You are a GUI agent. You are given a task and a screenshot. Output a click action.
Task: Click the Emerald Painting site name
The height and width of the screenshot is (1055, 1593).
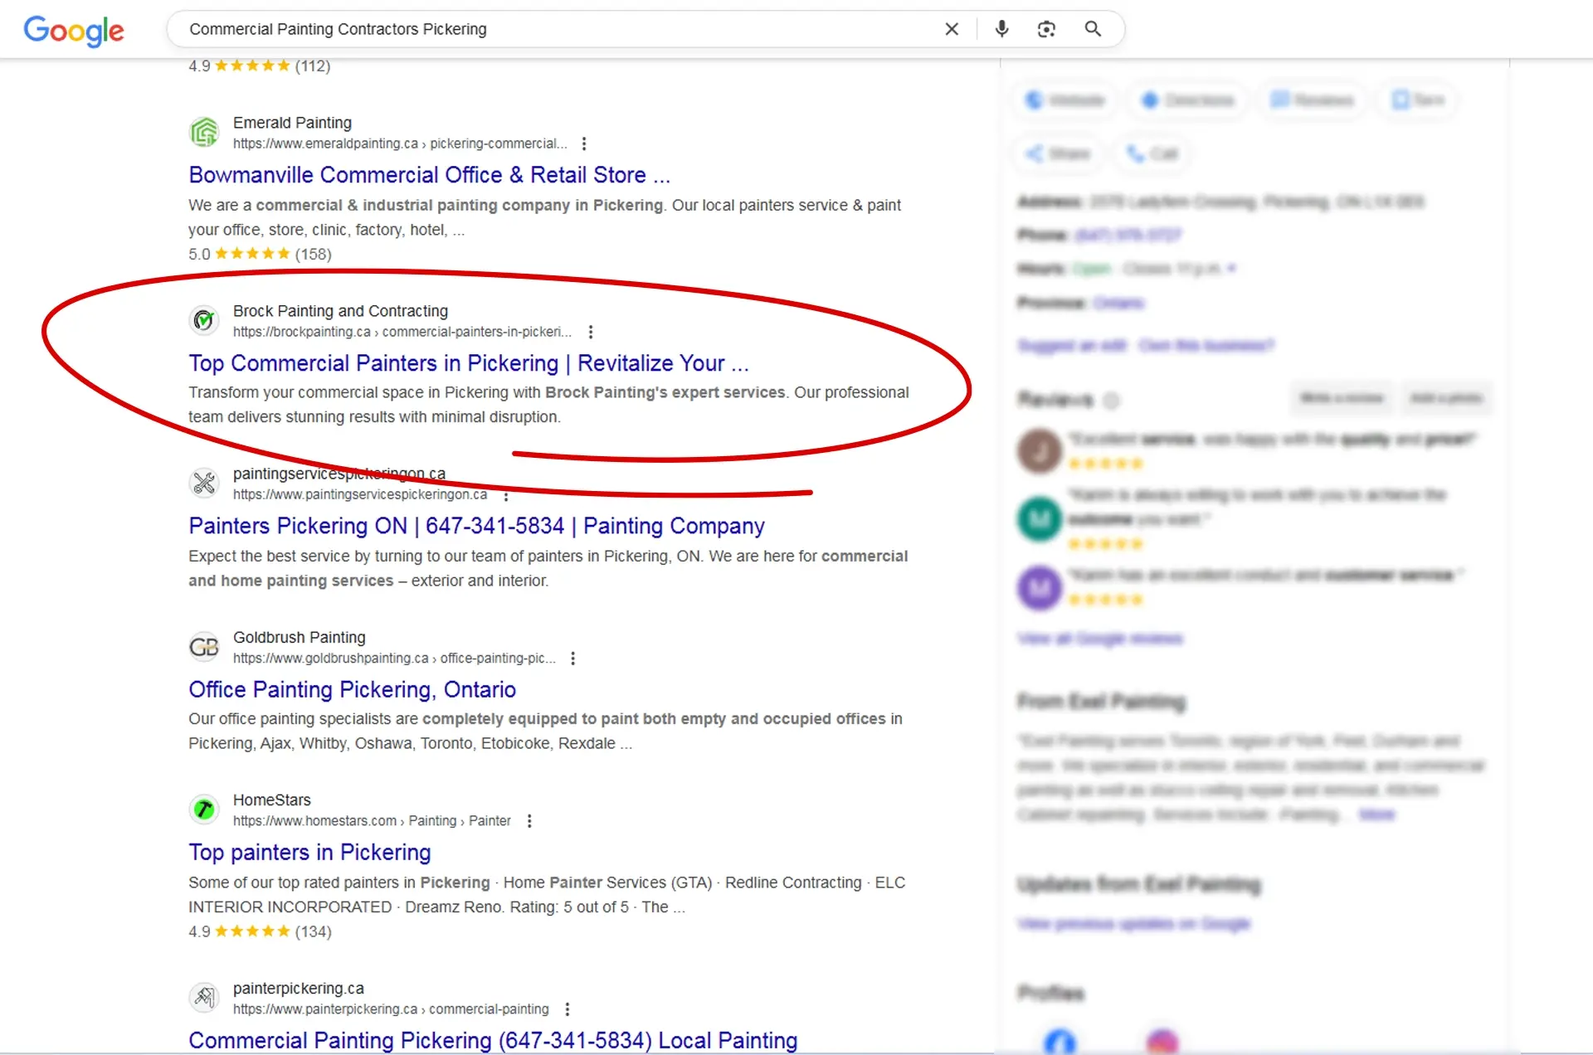click(x=292, y=123)
